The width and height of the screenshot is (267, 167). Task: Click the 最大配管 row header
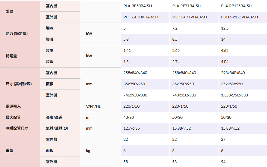pyautogui.click(x=13, y=117)
